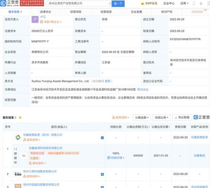Switch to the 知识产权 tab

click(167, 12)
